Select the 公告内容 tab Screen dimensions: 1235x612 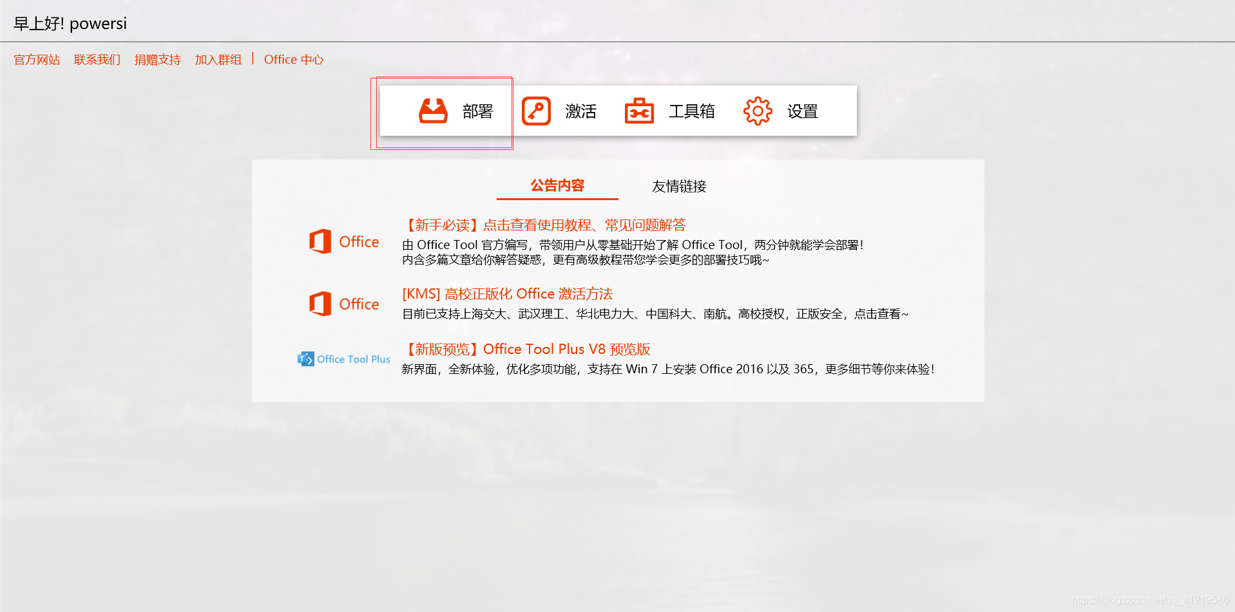coord(557,186)
